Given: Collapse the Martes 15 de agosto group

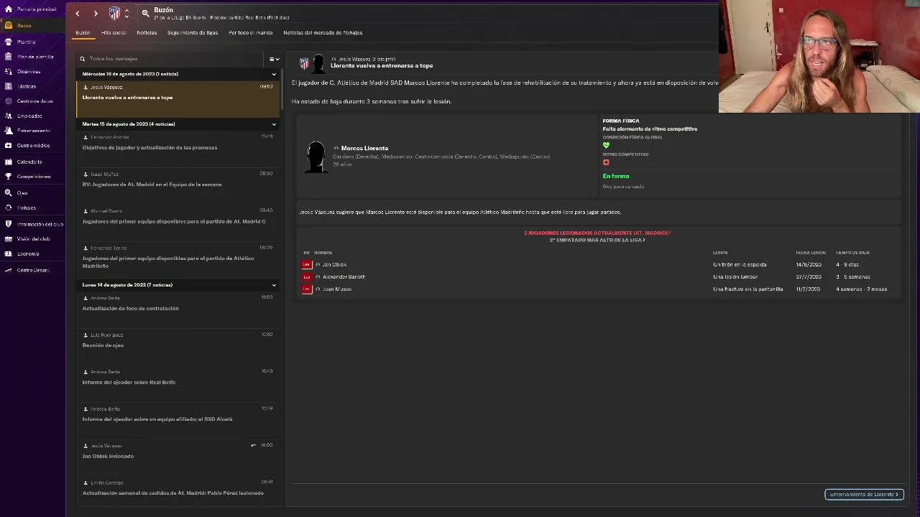Looking at the screenshot, I should pos(274,124).
